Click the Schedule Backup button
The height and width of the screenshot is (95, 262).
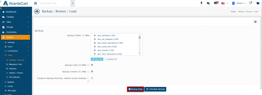click(x=155, y=89)
